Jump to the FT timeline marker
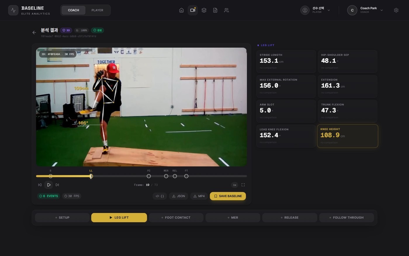This screenshot has height=256, width=409. 186,176
